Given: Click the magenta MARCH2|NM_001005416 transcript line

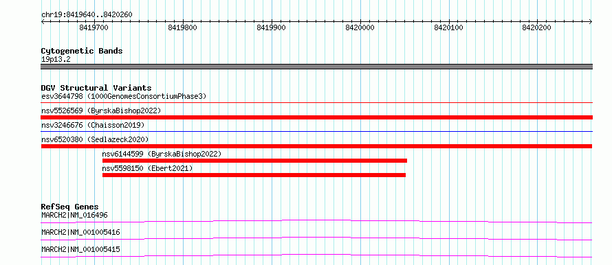Looking at the screenshot, I should coord(316,238).
